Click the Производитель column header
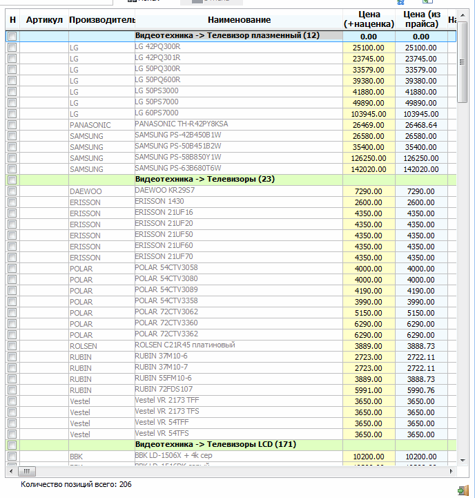Viewport: 475px width, 498px height. click(101, 20)
